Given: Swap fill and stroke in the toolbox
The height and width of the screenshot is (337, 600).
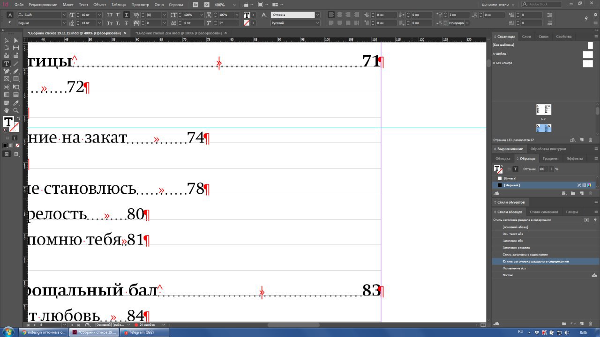Looking at the screenshot, I should click(x=18, y=119).
